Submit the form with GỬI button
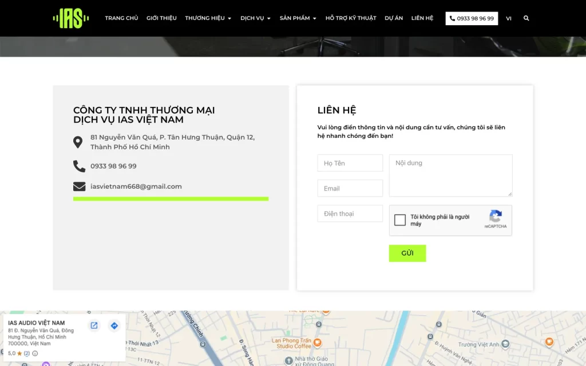The image size is (586, 366). 407,253
